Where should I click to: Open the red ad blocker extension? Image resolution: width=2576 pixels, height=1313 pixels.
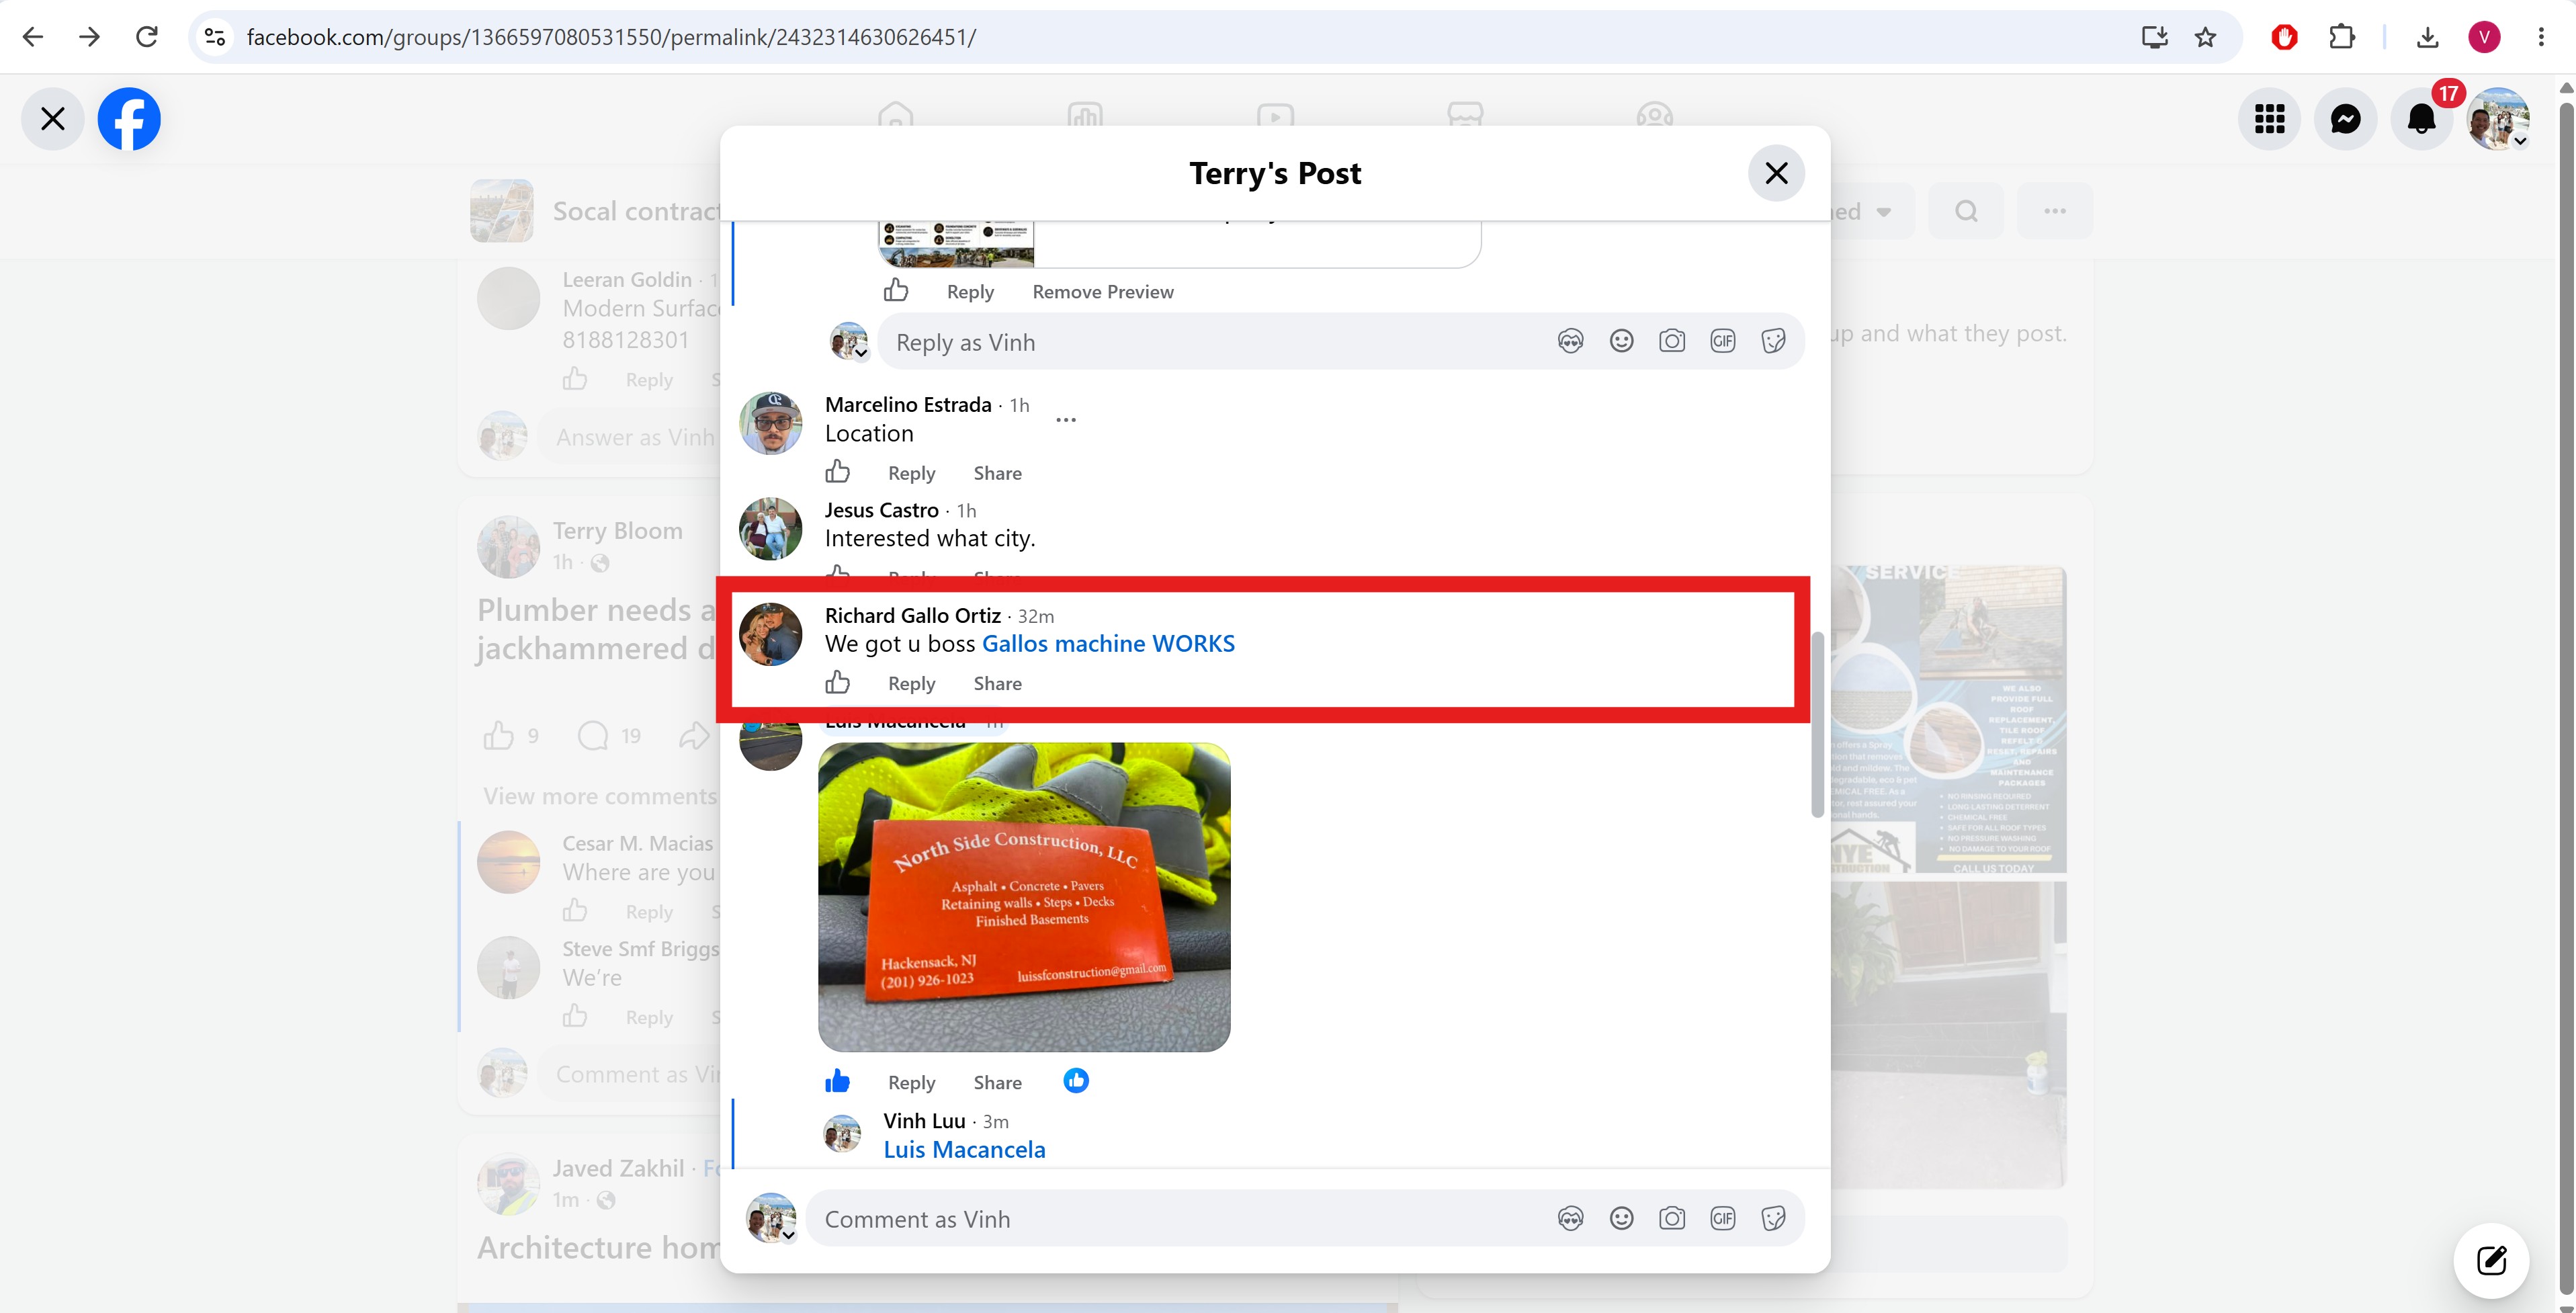coord(2285,37)
